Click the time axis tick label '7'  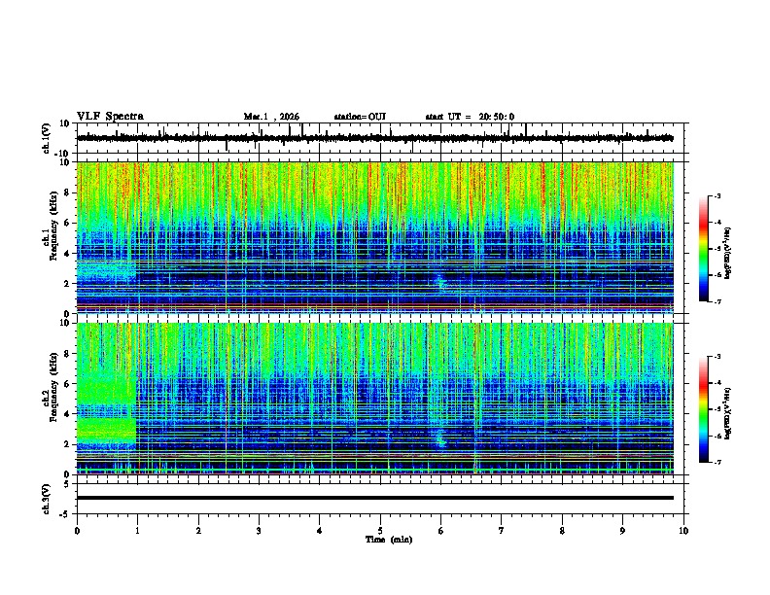point(502,531)
